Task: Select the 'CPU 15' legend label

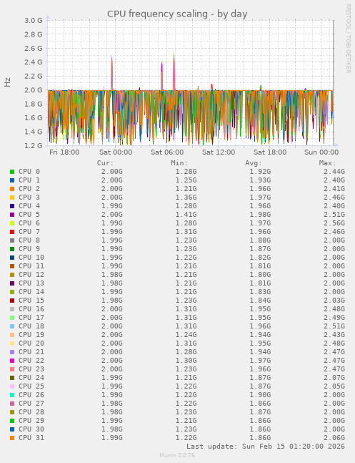Action: (31, 301)
